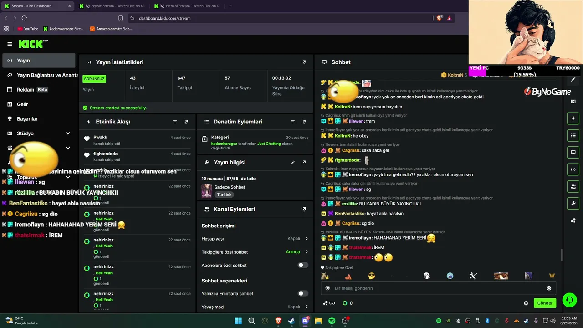Open Steam from the taskbar

click(x=291, y=321)
